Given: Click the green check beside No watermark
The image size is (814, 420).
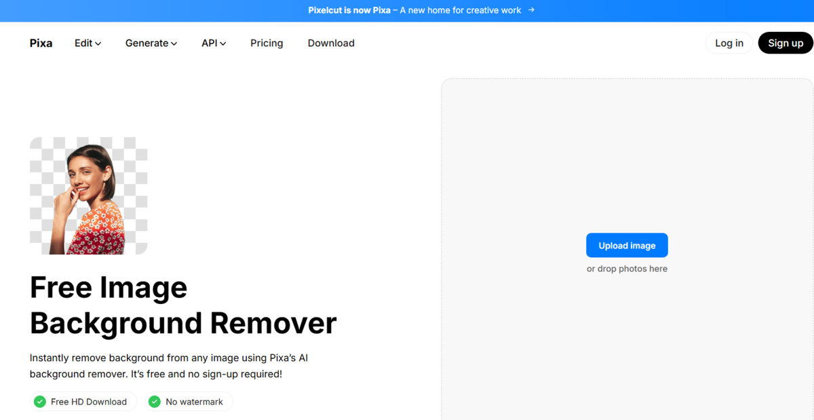Looking at the screenshot, I should point(155,402).
